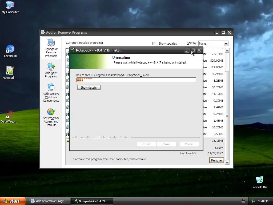Maximize the Add or Remove Programs window
The width and height of the screenshot is (273, 205).
coord(223,32)
